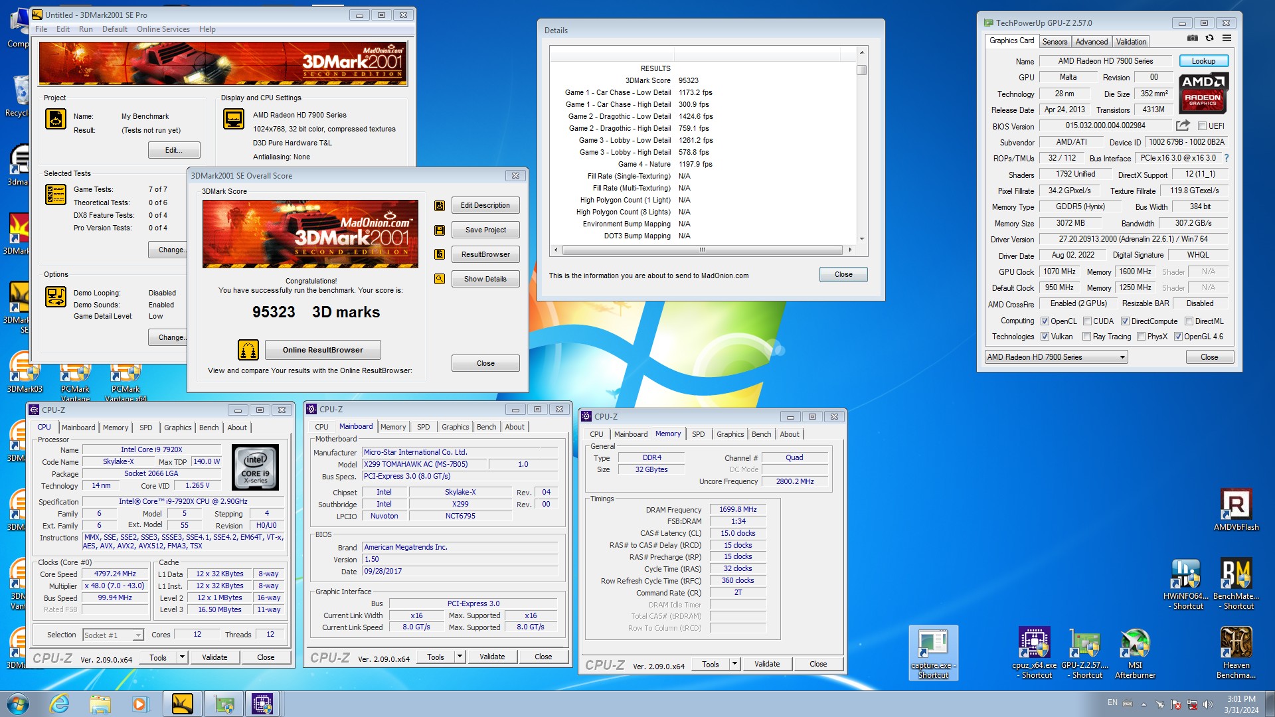The height and width of the screenshot is (717, 1275).
Task: Toggle the Vulkan checkbox
Action: point(1045,337)
